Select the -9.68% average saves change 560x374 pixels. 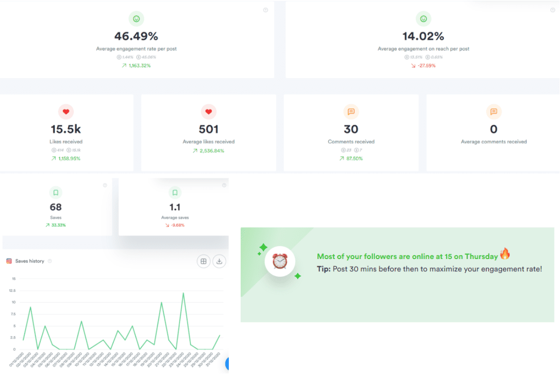(175, 225)
